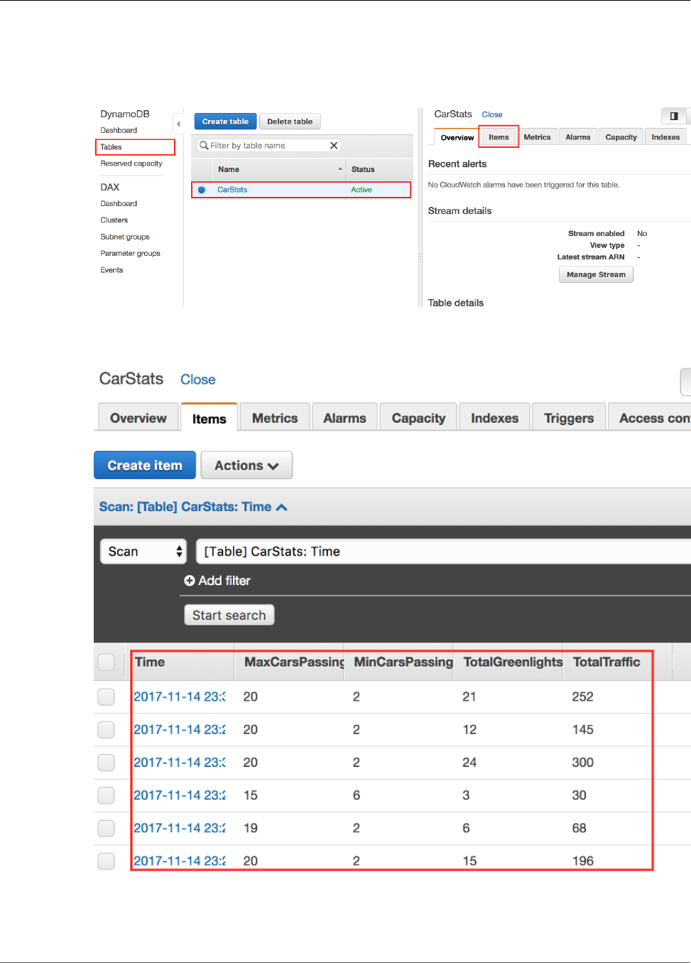Open Parameter groups in sidebar

click(130, 253)
